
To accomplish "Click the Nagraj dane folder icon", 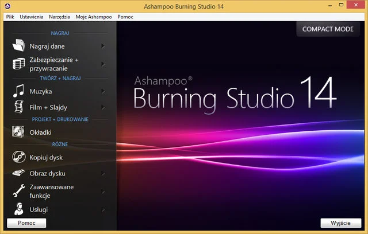I will (19, 45).
